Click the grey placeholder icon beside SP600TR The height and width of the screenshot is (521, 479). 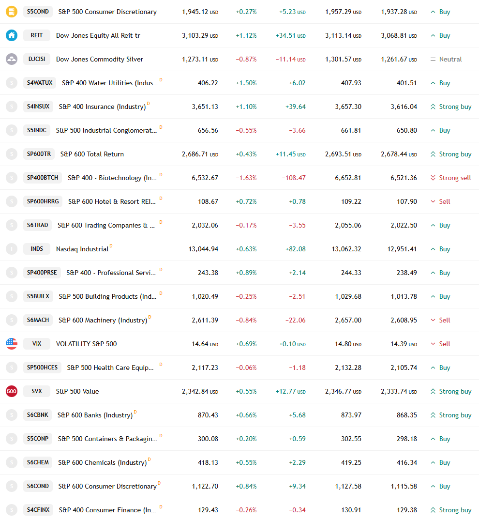point(12,154)
